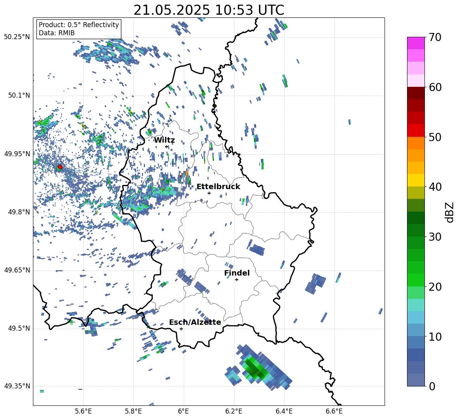Image resolution: width=459 pixels, height=419 pixels.
Task: Pick the yellow swatch just above 40 dBZ
Action: point(416,180)
